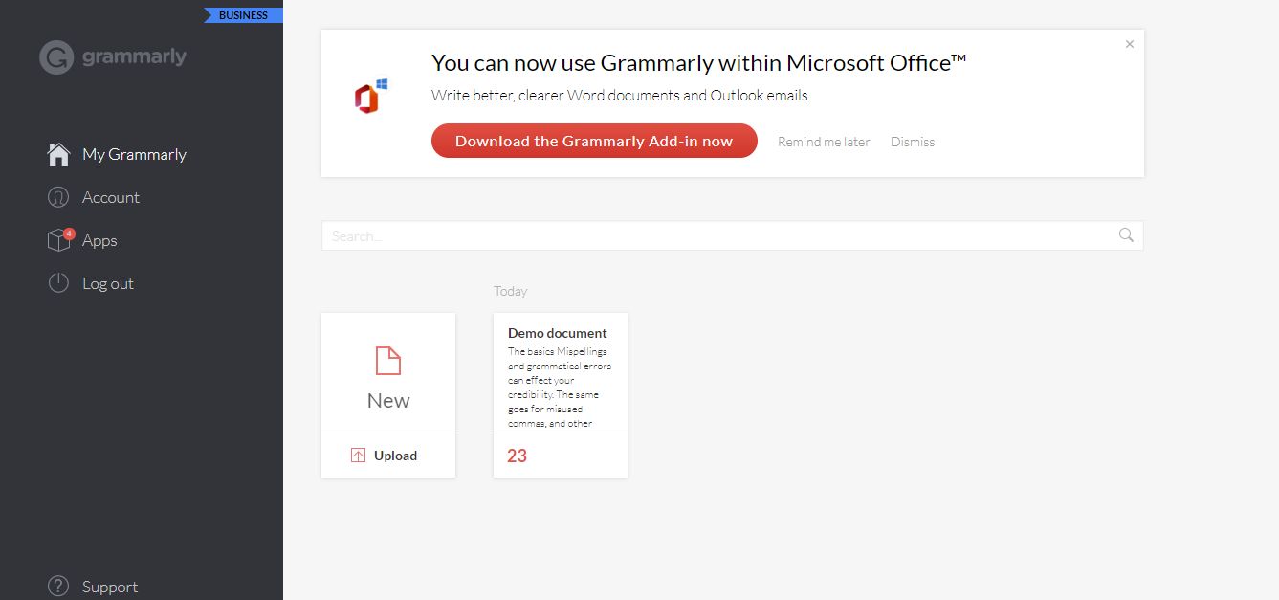Click the BUSINESS plan badge

coord(243,15)
